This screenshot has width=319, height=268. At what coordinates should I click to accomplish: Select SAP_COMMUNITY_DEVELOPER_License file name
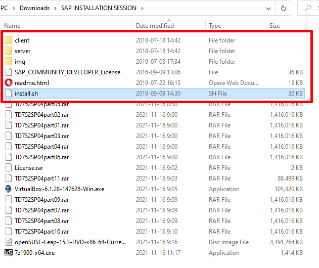68,72
